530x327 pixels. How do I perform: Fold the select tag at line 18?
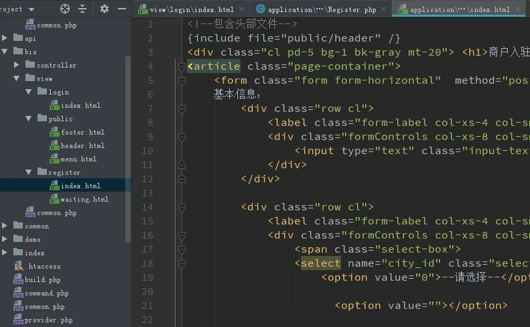pos(182,264)
